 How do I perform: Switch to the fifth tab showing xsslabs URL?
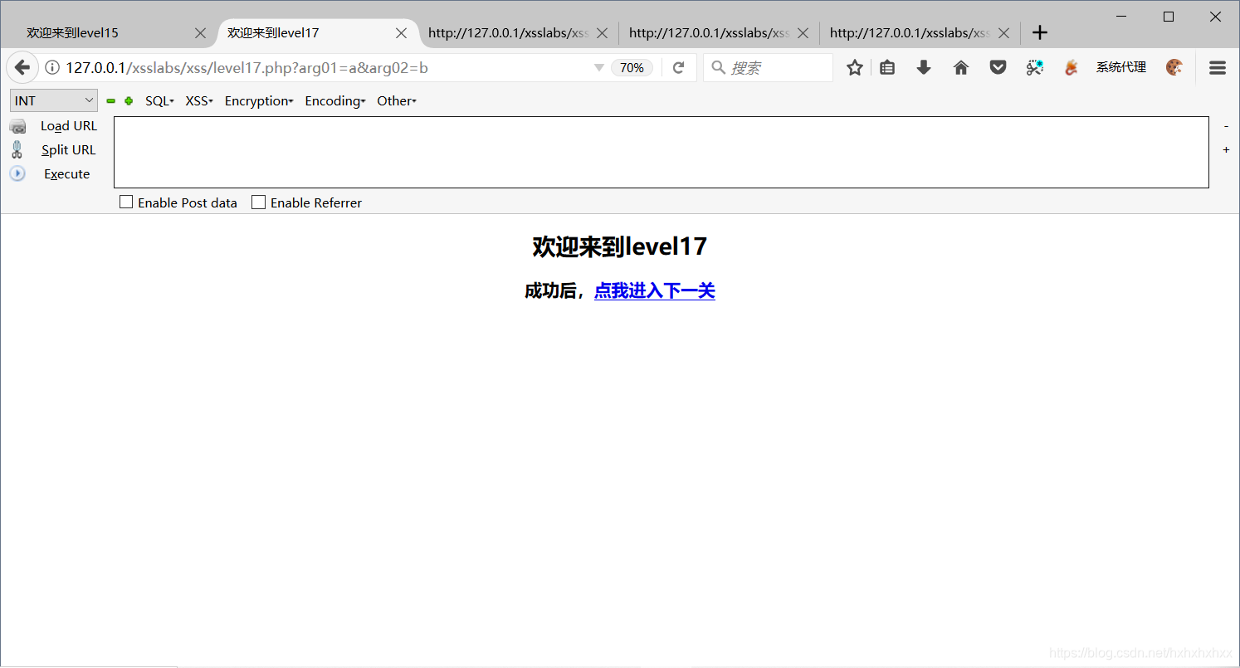(910, 33)
